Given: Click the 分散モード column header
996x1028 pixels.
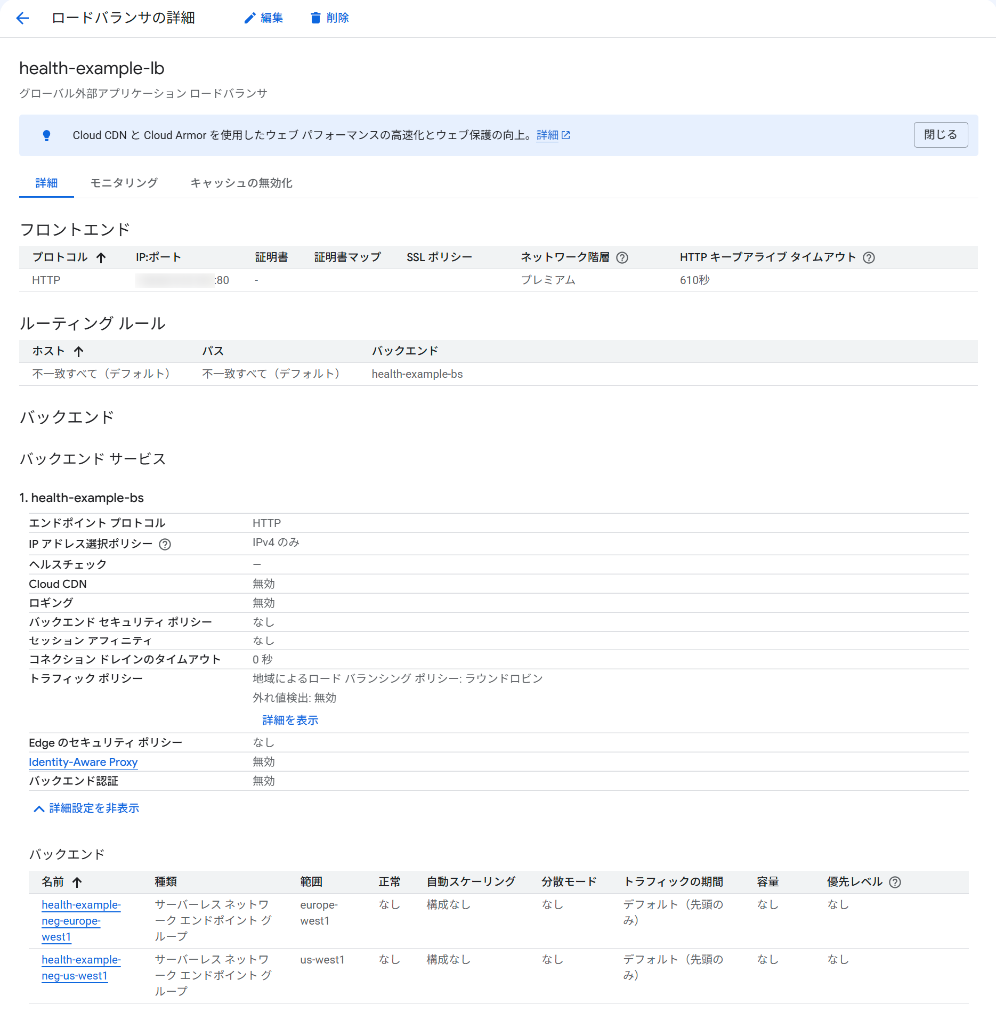Looking at the screenshot, I should (x=569, y=882).
